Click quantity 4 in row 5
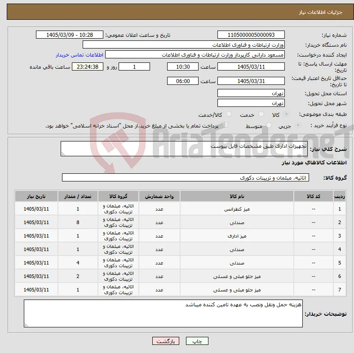 click(x=78, y=263)
